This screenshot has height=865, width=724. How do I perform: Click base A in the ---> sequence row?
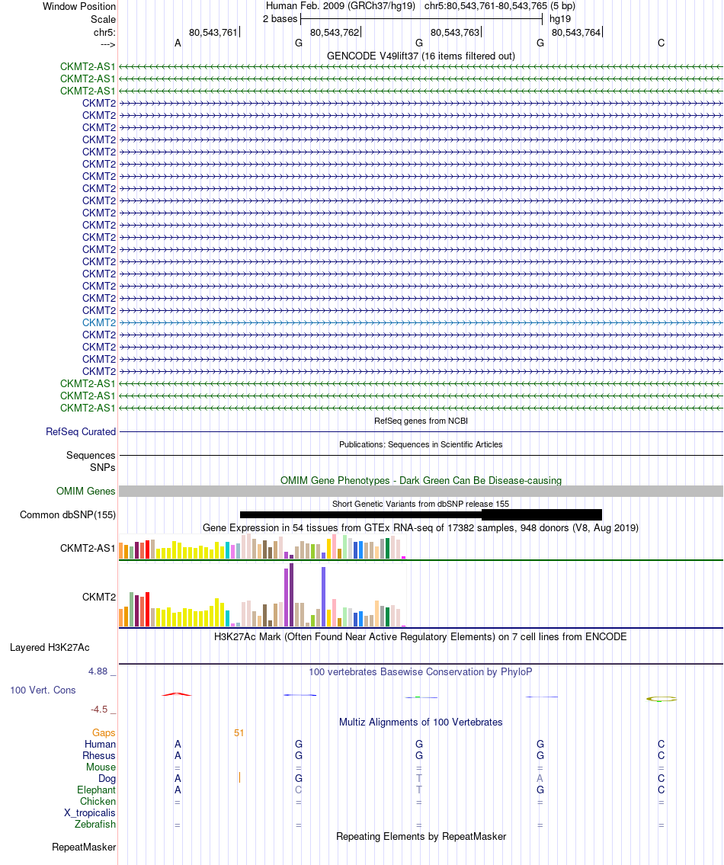[178, 43]
